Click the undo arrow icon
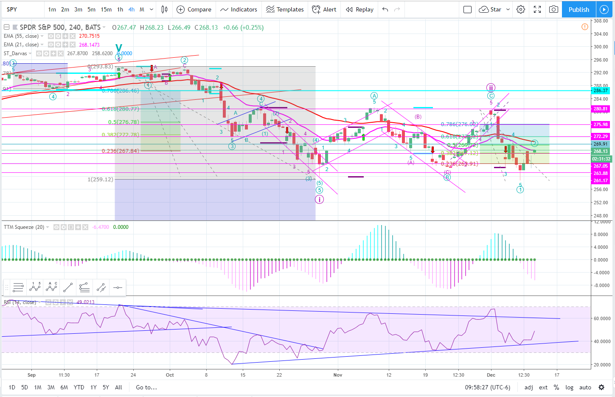The height and width of the screenshot is (397, 615). click(385, 9)
